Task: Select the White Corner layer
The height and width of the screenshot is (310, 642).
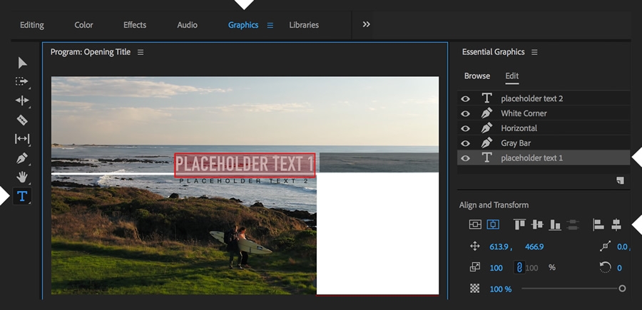Action: coord(544,113)
